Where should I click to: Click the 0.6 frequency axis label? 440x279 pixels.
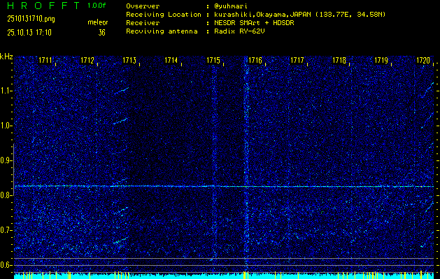click(x=6, y=264)
